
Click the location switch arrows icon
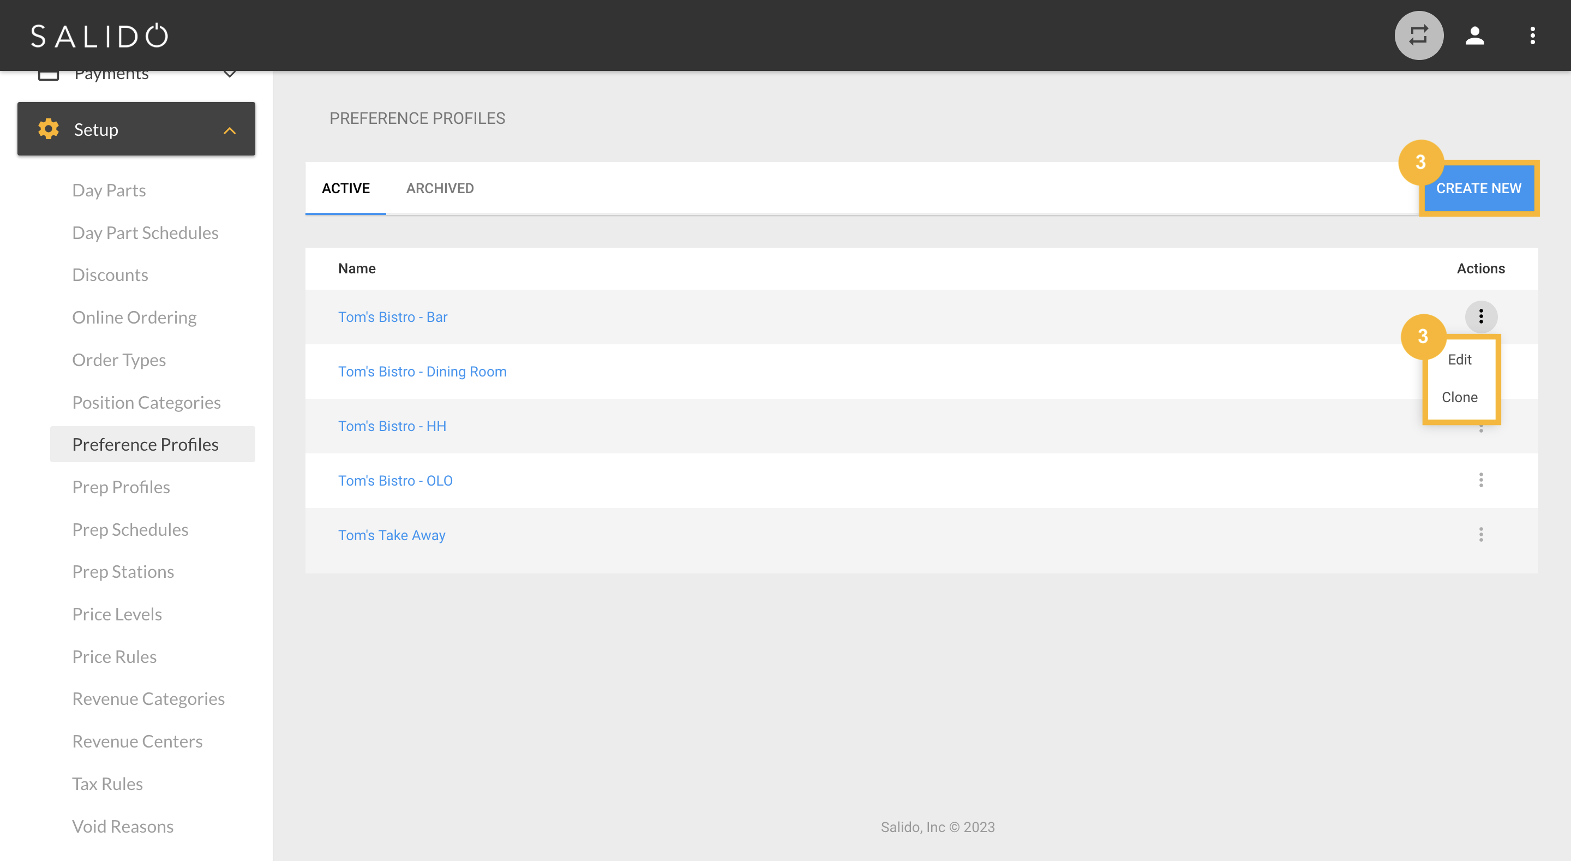1418,35
